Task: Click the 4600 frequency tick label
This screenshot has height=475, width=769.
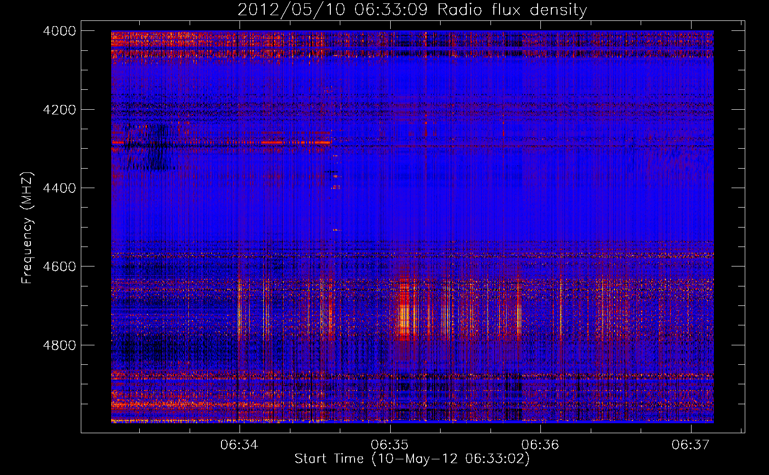Action: click(59, 266)
